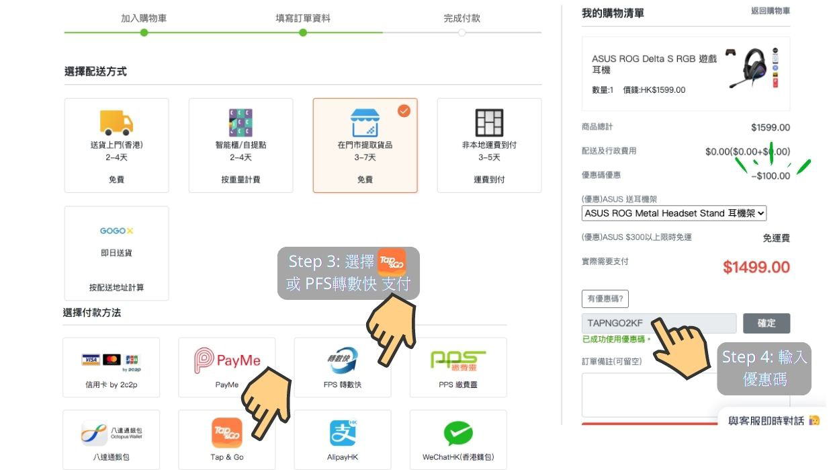Viewport: 831px width, 470px height.
Task: Select PPS 繳費靈 payment option
Action: click(458, 367)
